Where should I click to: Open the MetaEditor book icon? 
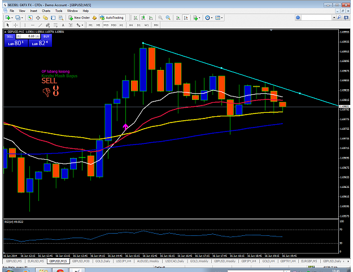coord(94,17)
